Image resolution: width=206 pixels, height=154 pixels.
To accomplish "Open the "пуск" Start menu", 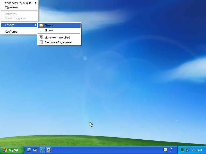I will pyautogui.click(x=12, y=150).
